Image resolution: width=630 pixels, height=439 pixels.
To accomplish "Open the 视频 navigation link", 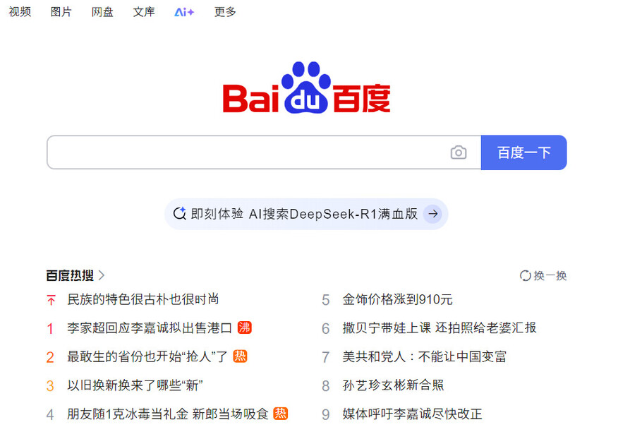I will 20,12.
